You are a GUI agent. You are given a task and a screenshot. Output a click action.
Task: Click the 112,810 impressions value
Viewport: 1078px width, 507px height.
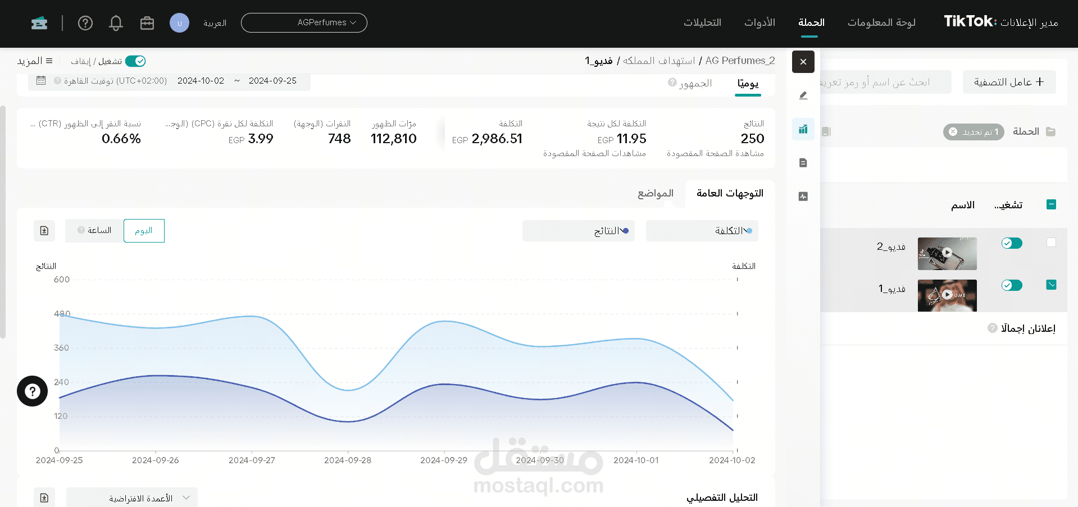[x=394, y=139]
